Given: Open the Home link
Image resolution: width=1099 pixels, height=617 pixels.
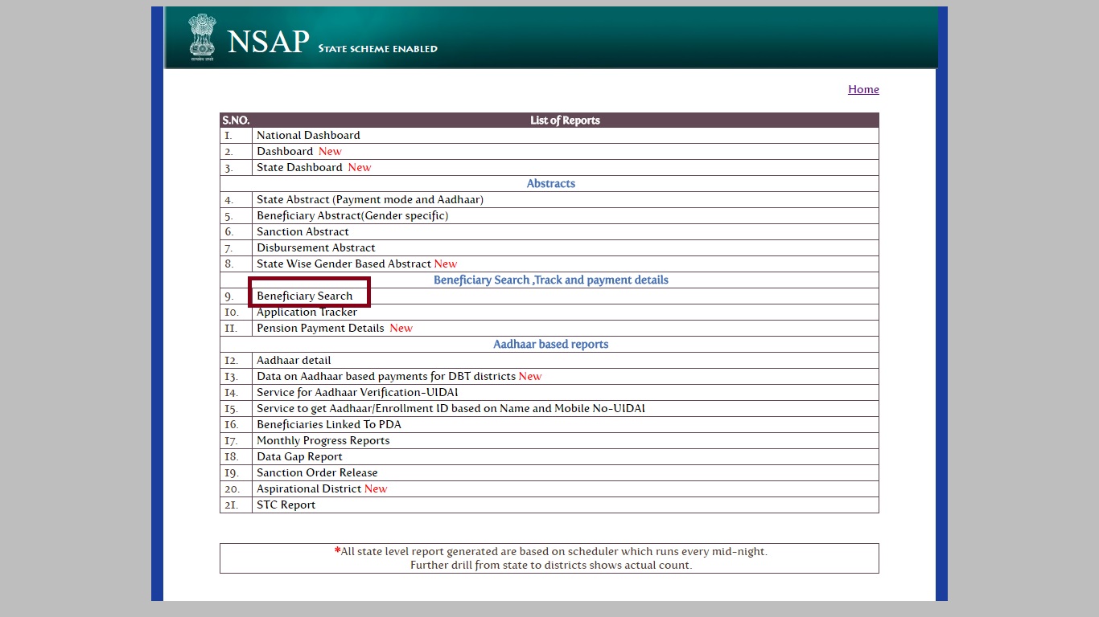Looking at the screenshot, I should coord(863,89).
